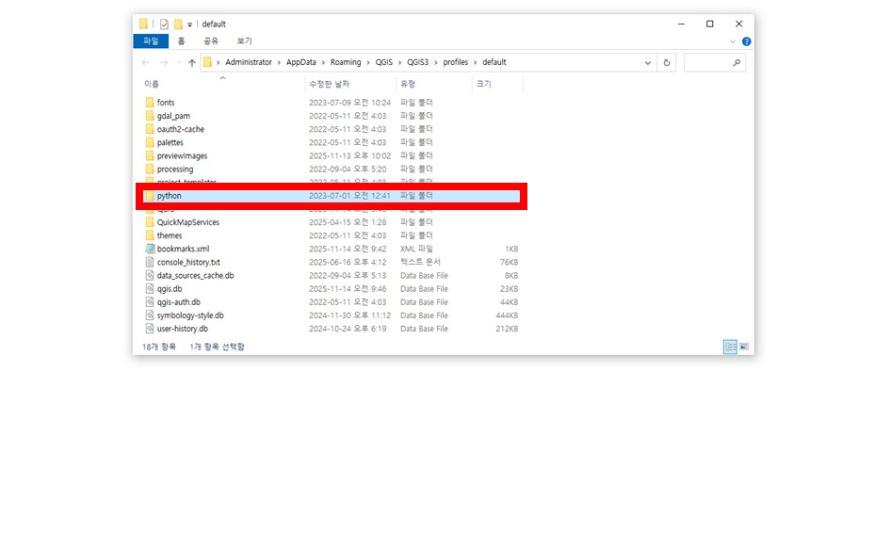Refresh the current folder view
Screen dimensions: 890x534
pos(667,63)
